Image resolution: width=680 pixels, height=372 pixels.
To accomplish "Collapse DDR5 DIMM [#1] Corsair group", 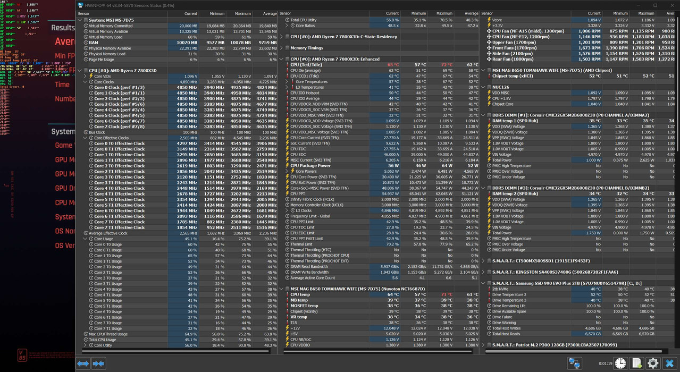I will [483, 115].
